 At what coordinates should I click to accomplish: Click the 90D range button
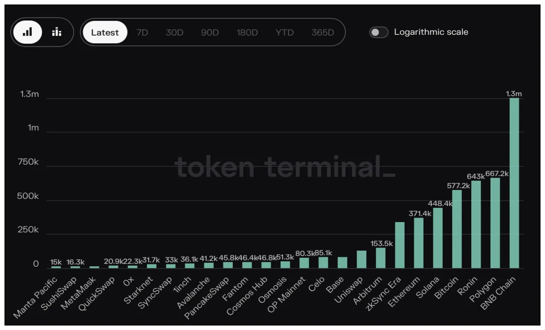[210, 32]
